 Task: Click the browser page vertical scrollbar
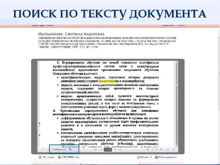(219, 95)
